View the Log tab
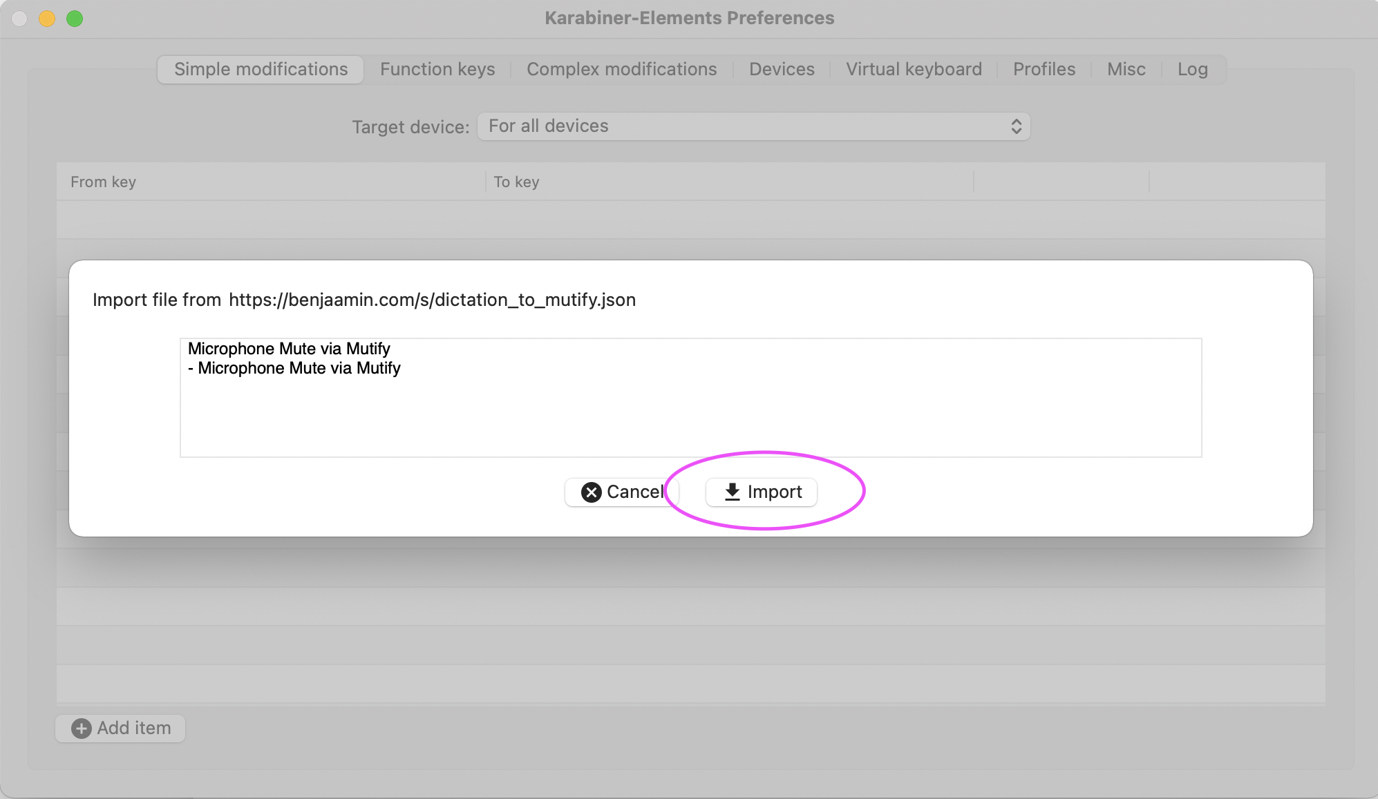Screen dimensions: 1378x799 pos(1192,69)
